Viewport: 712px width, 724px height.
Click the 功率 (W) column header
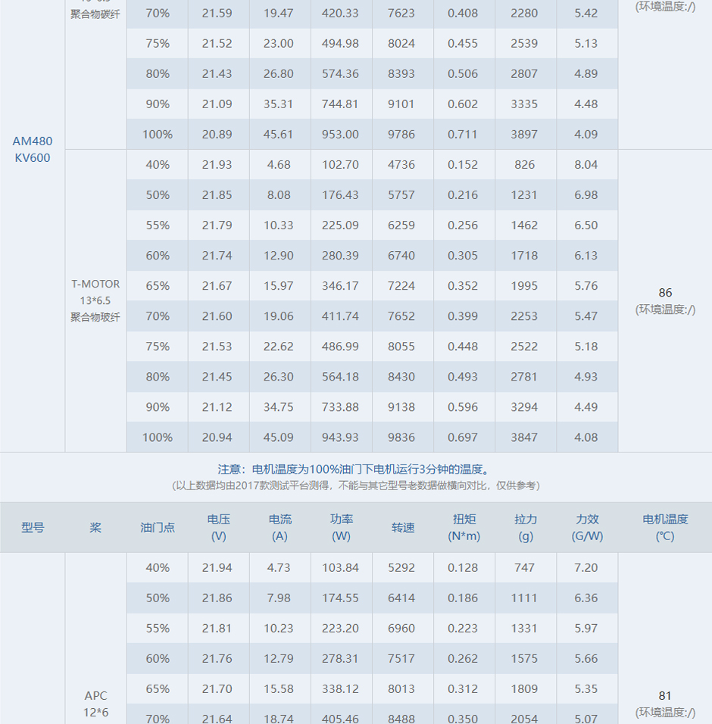tap(341, 527)
